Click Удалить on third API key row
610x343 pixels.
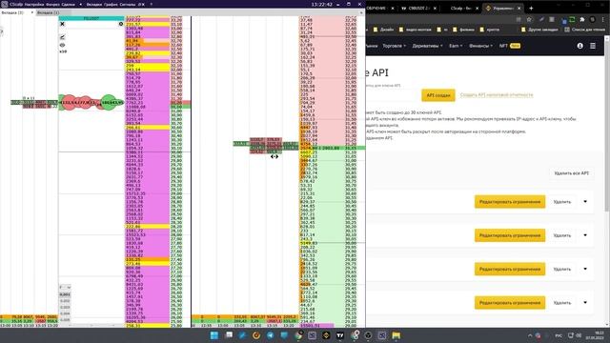[561, 269]
